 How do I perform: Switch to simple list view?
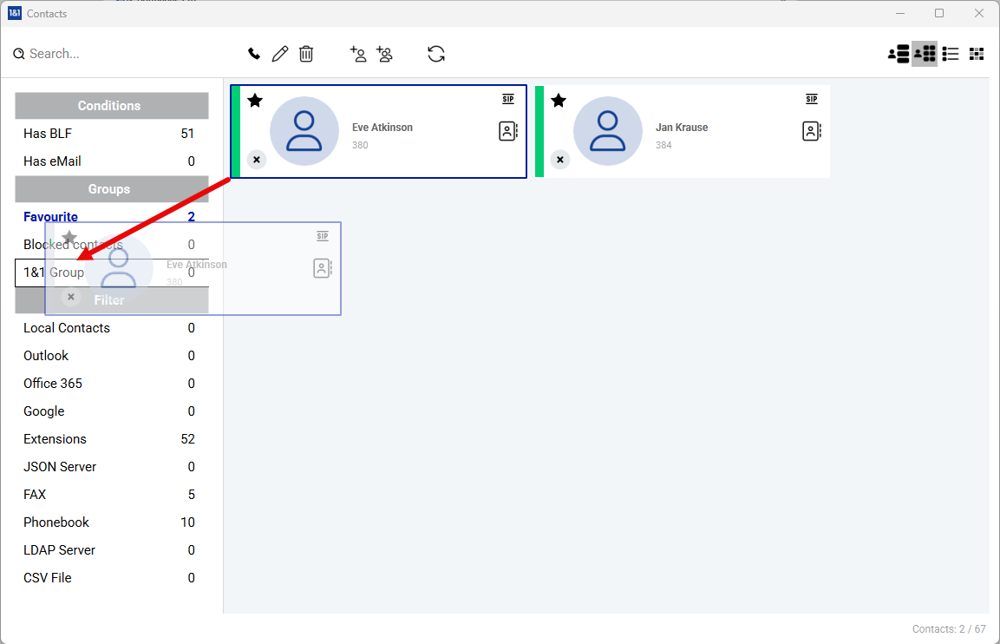951,54
